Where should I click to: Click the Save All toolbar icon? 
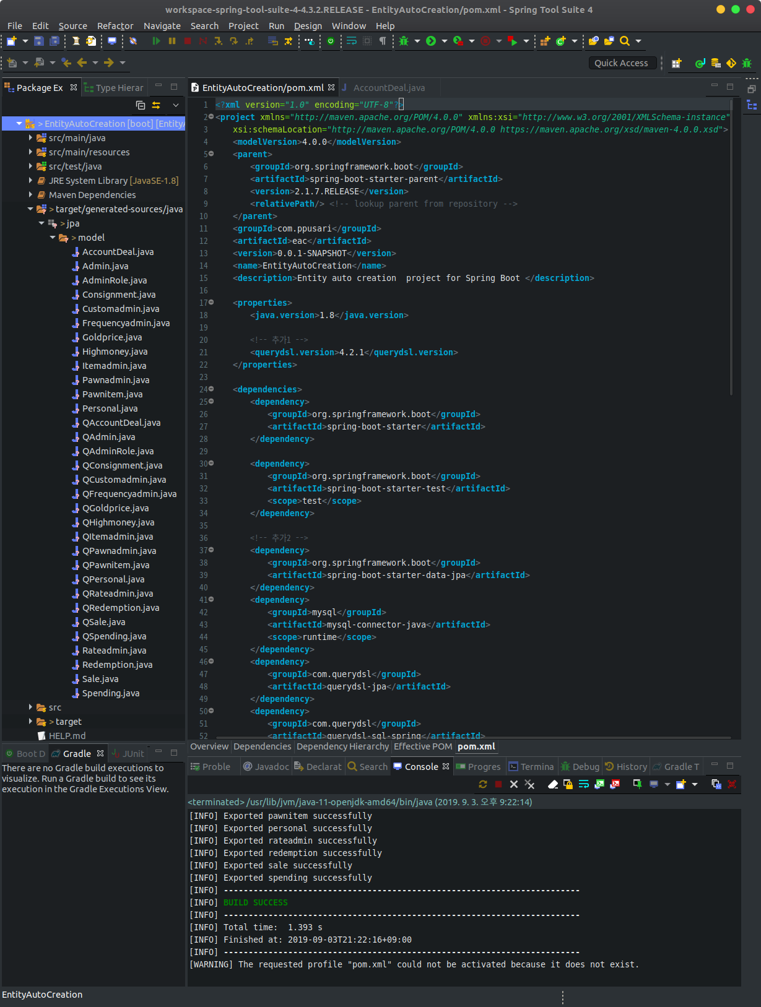(54, 41)
